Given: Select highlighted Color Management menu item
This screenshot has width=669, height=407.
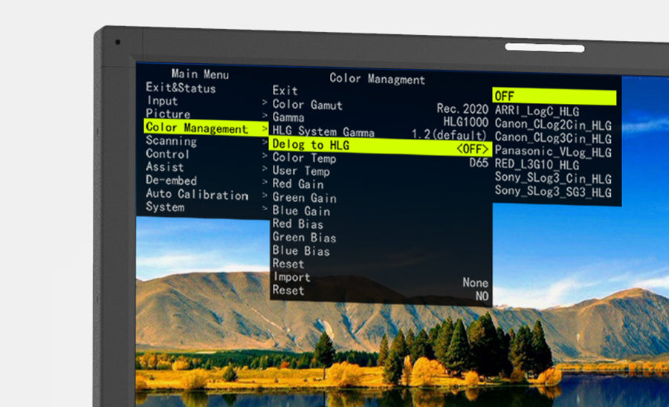Looking at the screenshot, I should pyautogui.click(x=197, y=128).
